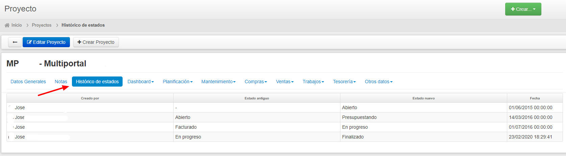Click the Estado antiguo column header
This screenshot has width=566, height=156.
click(257, 98)
